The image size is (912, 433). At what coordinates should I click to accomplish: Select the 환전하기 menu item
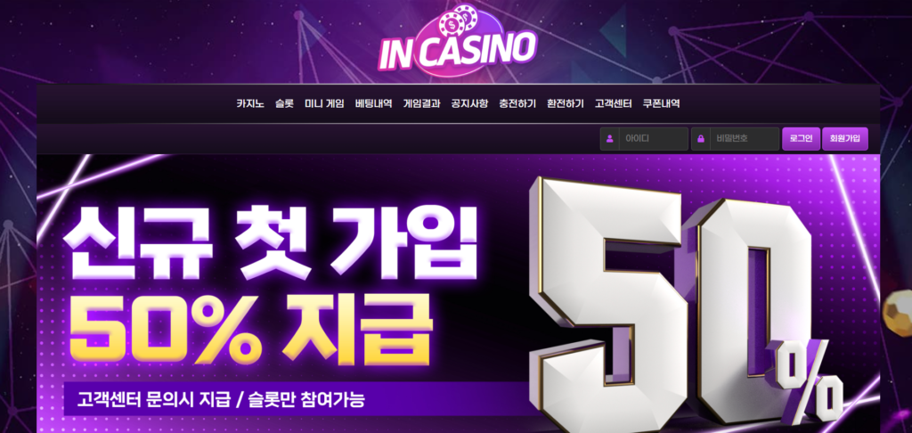point(566,103)
